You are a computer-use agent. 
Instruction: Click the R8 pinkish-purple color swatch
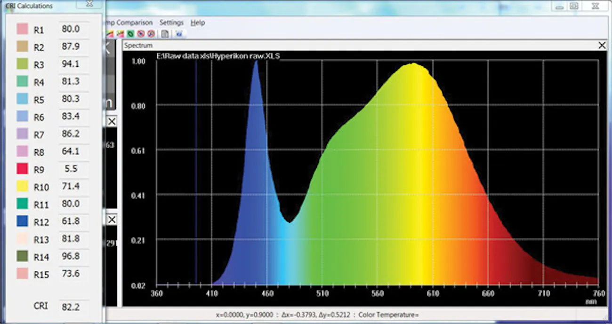pos(22,151)
